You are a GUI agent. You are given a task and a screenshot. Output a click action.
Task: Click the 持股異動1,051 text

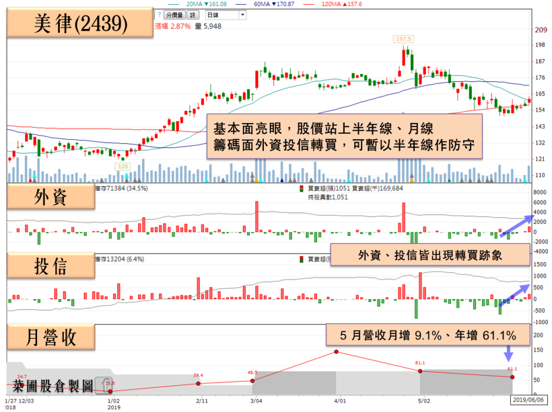click(x=328, y=197)
